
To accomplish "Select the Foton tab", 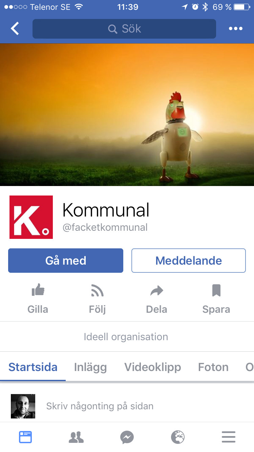I will click(213, 367).
